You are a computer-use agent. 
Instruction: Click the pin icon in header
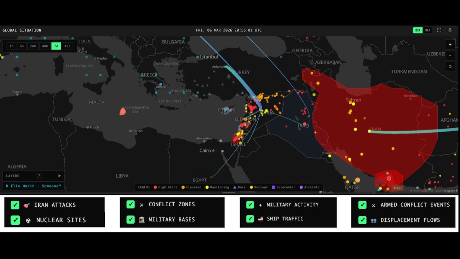click(x=450, y=30)
